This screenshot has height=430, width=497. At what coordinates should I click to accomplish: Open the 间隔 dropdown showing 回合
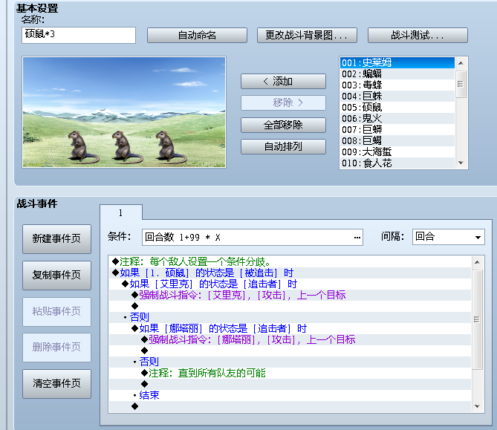click(x=448, y=237)
